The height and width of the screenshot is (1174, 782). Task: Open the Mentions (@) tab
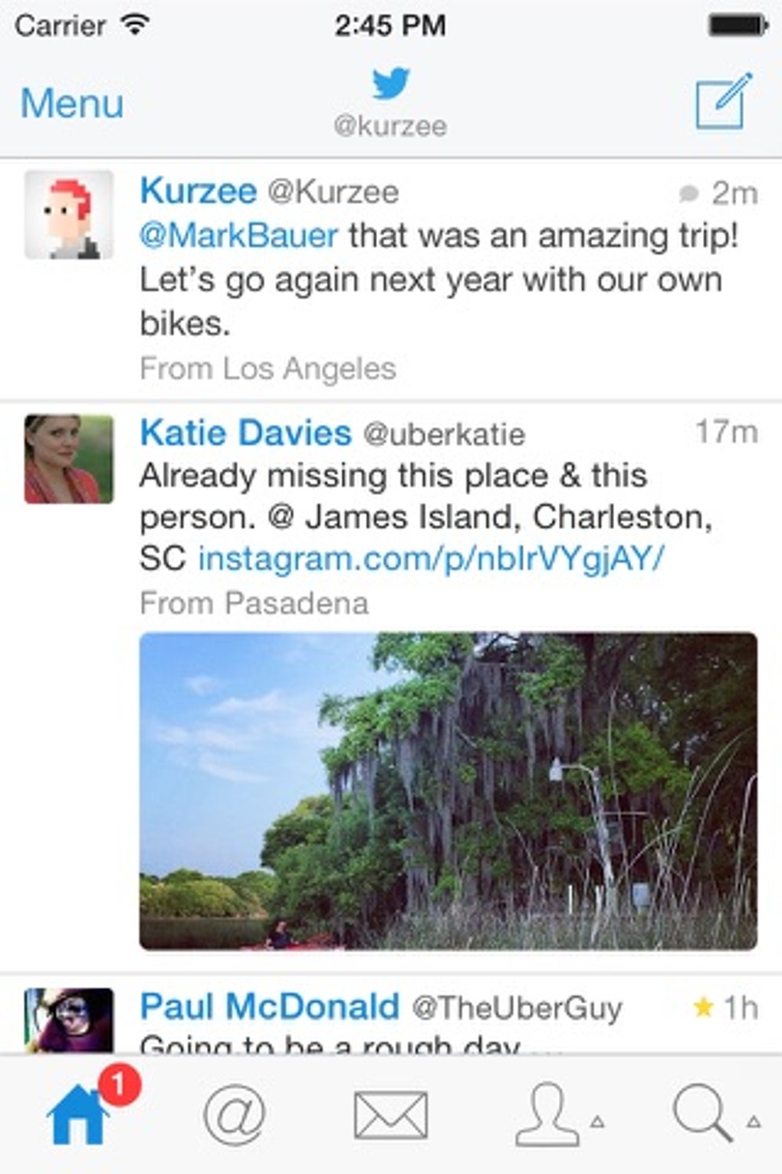point(235,1115)
